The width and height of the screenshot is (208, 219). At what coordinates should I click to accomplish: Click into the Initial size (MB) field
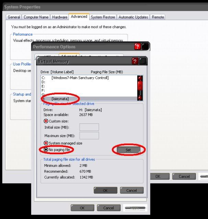coord(89,127)
